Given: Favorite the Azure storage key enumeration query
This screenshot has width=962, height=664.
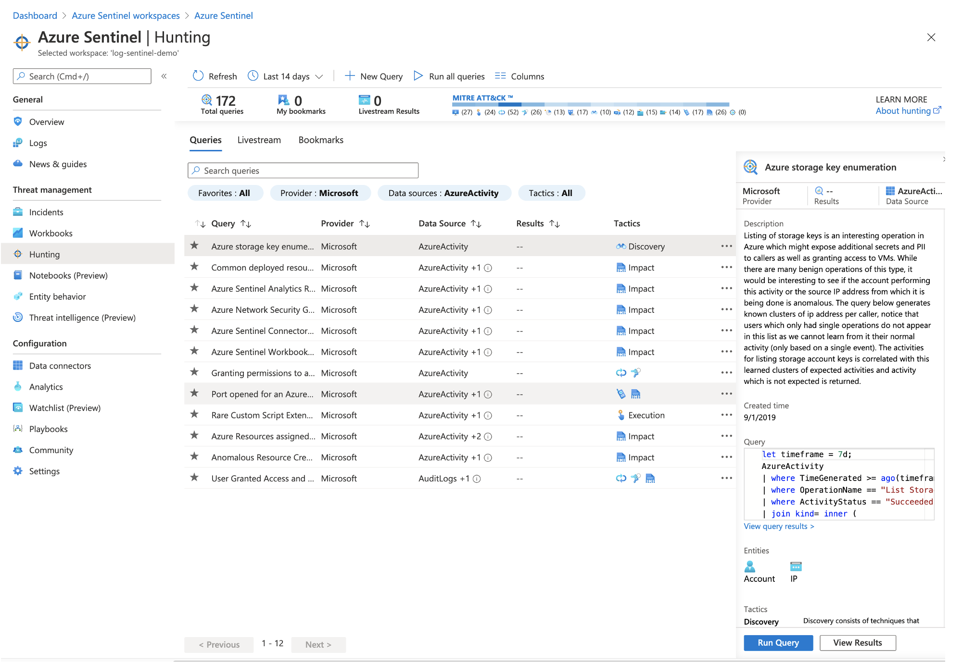Looking at the screenshot, I should (194, 246).
